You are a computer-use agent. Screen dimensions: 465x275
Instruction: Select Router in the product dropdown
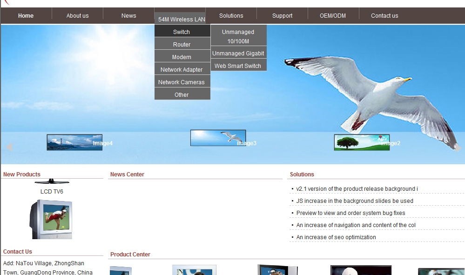[x=182, y=45]
